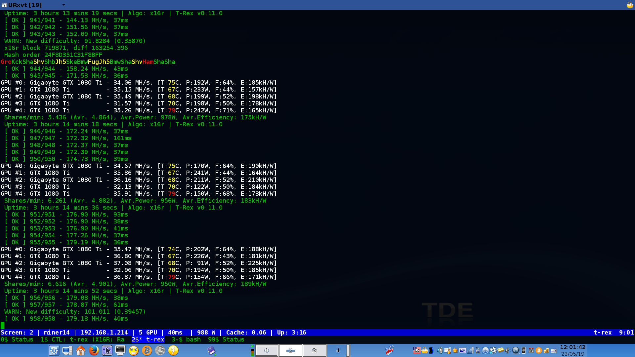Click IP '192.168.1.214' in status bar

pos(104,333)
